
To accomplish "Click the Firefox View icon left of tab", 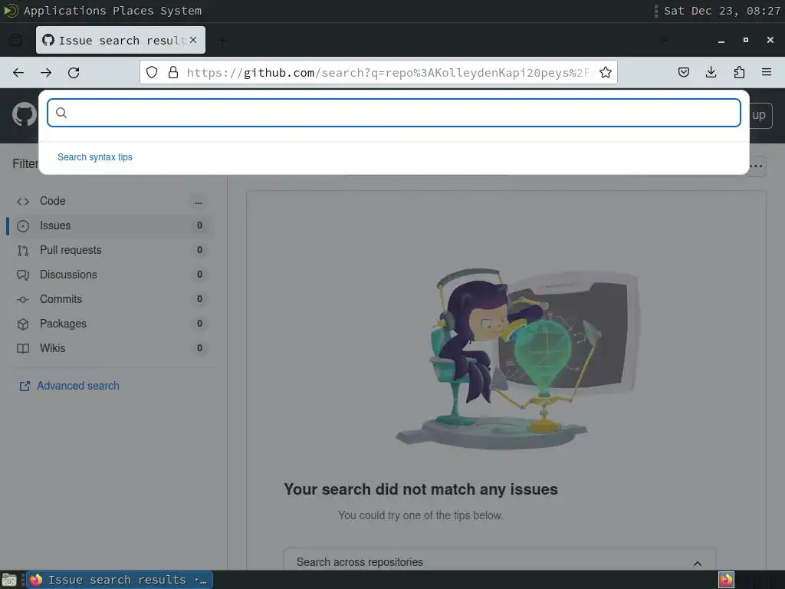I will click(15, 40).
